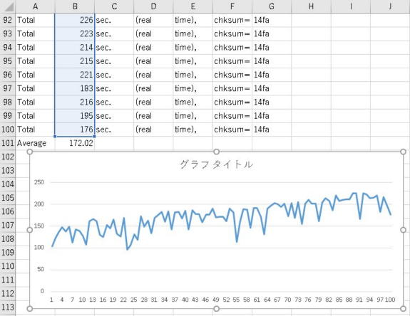This screenshot has width=410, height=316.
Task: Click the select-all corner triangle
Action: (8, 6)
